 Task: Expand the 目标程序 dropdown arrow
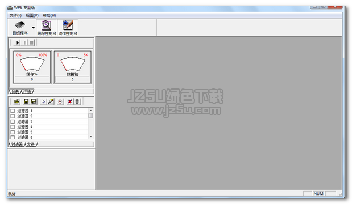click(x=33, y=28)
